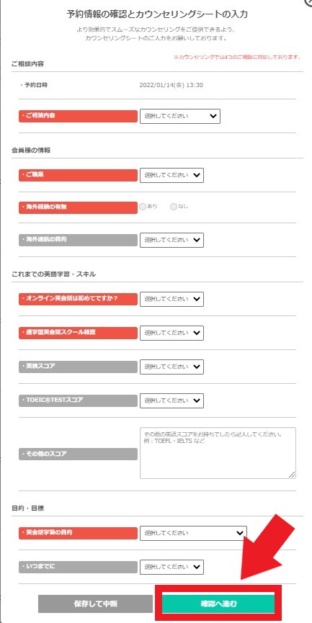Open the TOEIC TESTスコア dropdown
The image size is (312, 623).
coord(171,400)
